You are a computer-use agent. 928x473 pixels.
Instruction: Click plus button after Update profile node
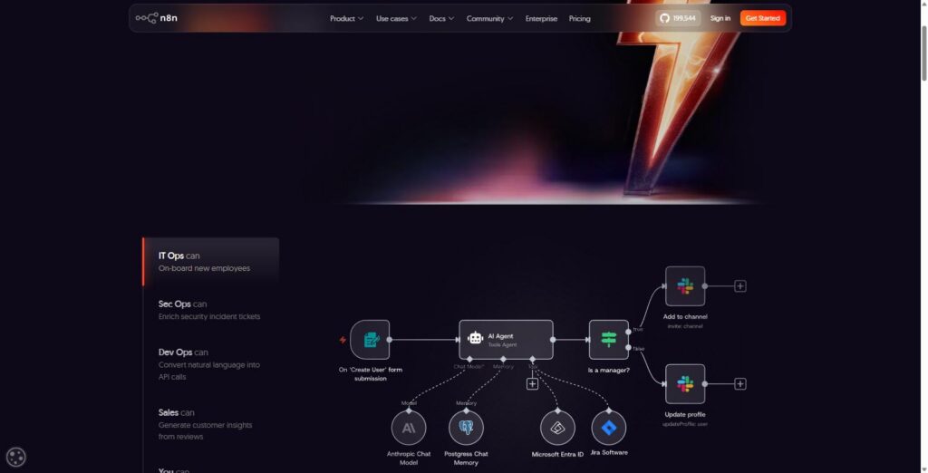pos(739,383)
